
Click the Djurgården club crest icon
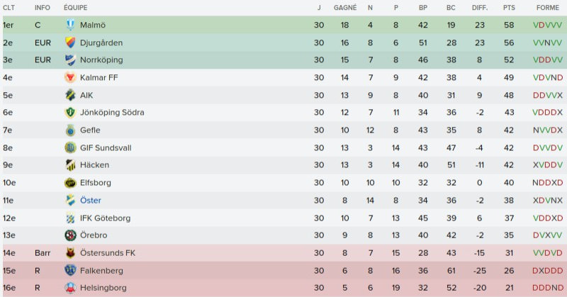(x=70, y=43)
